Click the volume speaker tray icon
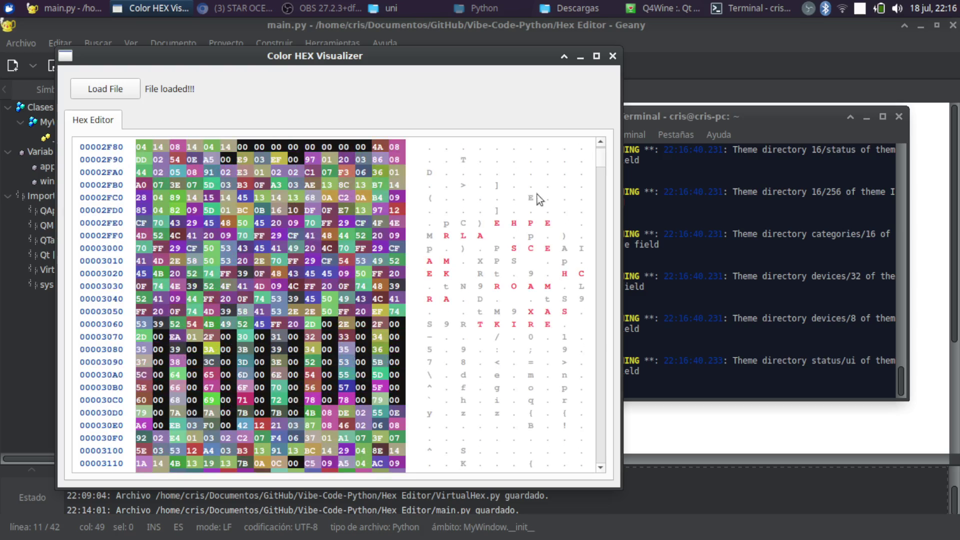960x540 pixels. [x=897, y=8]
